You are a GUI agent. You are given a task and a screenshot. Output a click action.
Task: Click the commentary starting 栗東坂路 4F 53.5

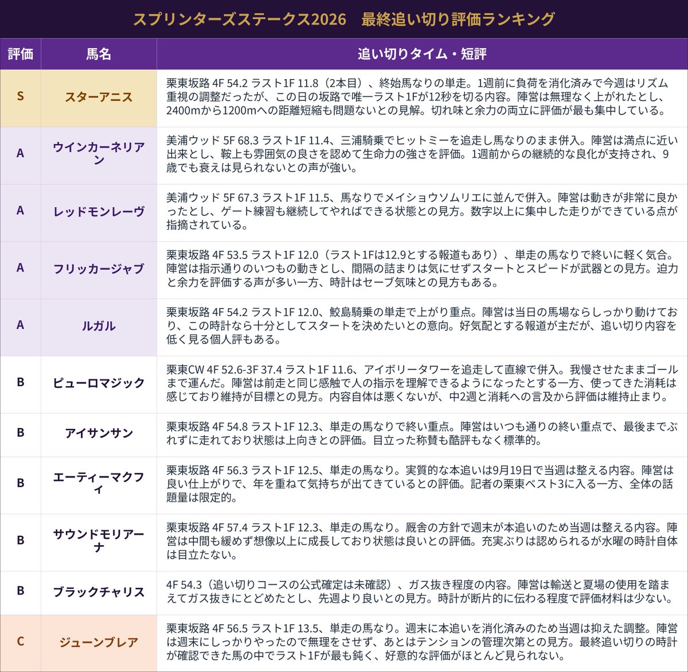coord(422,269)
